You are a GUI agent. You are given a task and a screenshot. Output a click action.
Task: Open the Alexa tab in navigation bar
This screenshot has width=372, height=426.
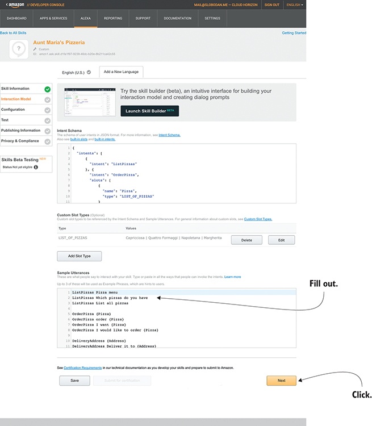[x=85, y=18]
